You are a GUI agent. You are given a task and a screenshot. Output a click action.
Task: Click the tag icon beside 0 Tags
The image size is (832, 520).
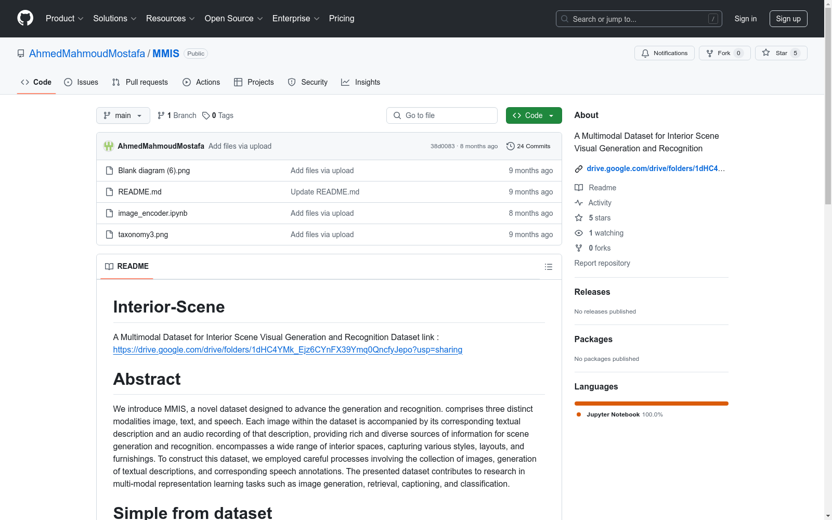[206, 115]
